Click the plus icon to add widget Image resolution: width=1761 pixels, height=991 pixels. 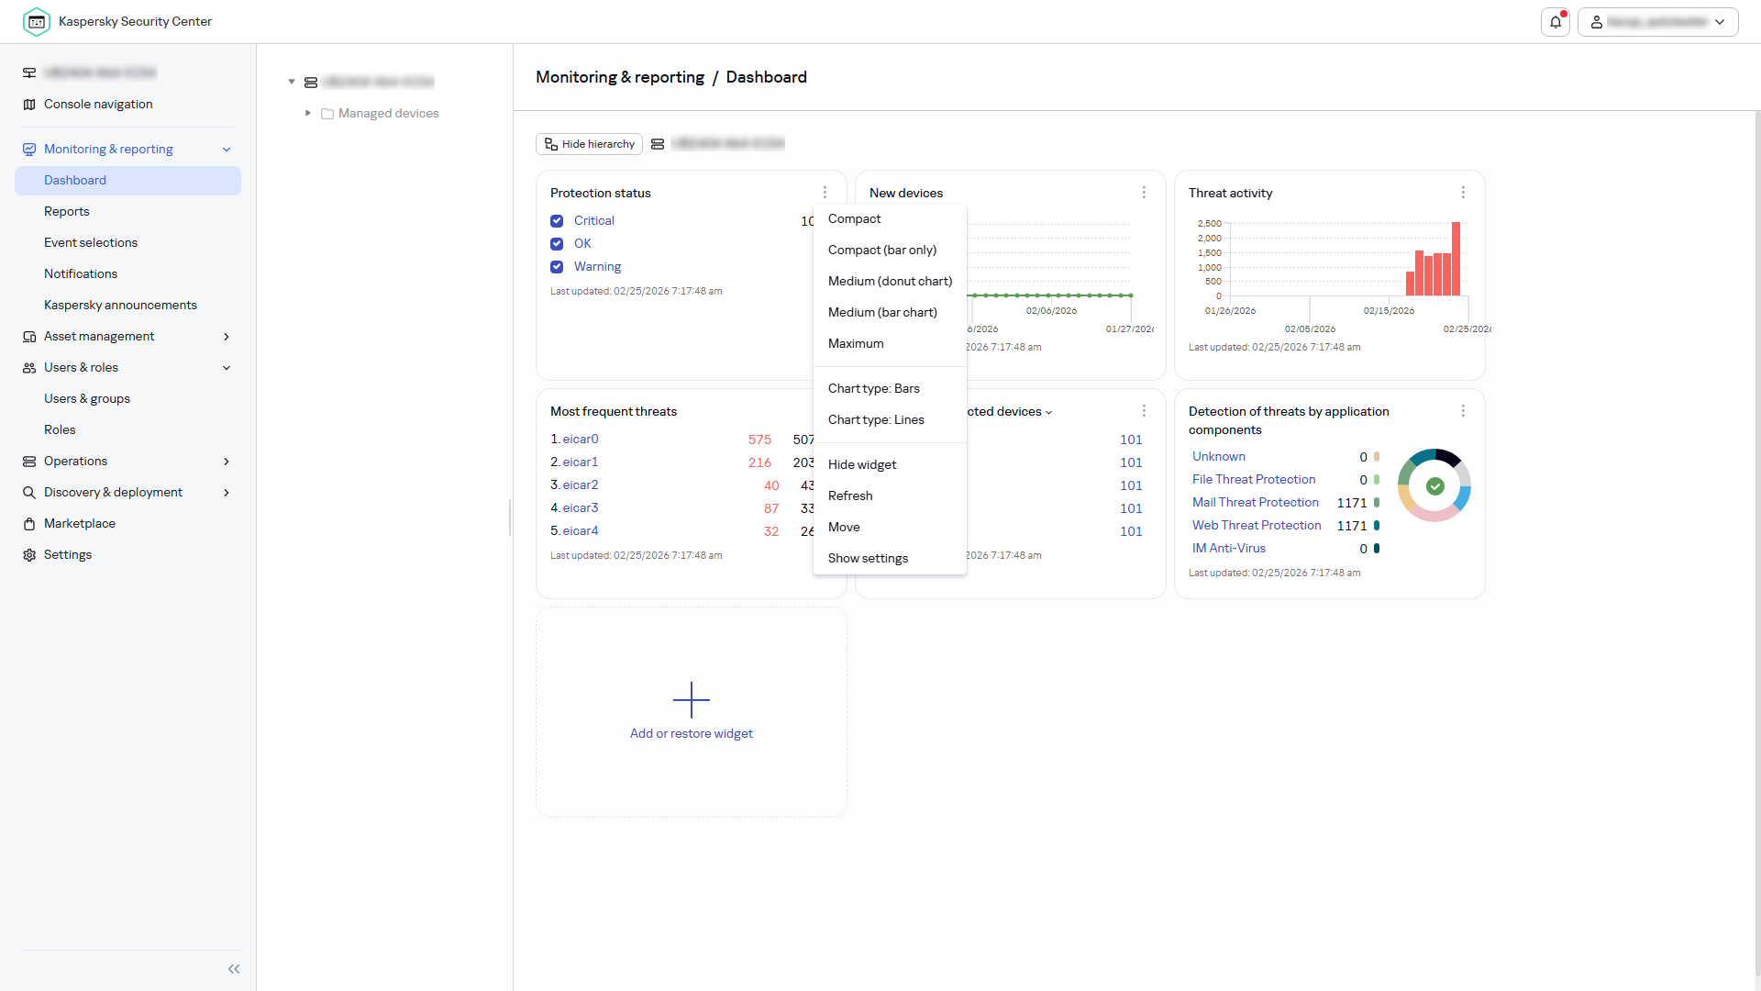(x=692, y=700)
